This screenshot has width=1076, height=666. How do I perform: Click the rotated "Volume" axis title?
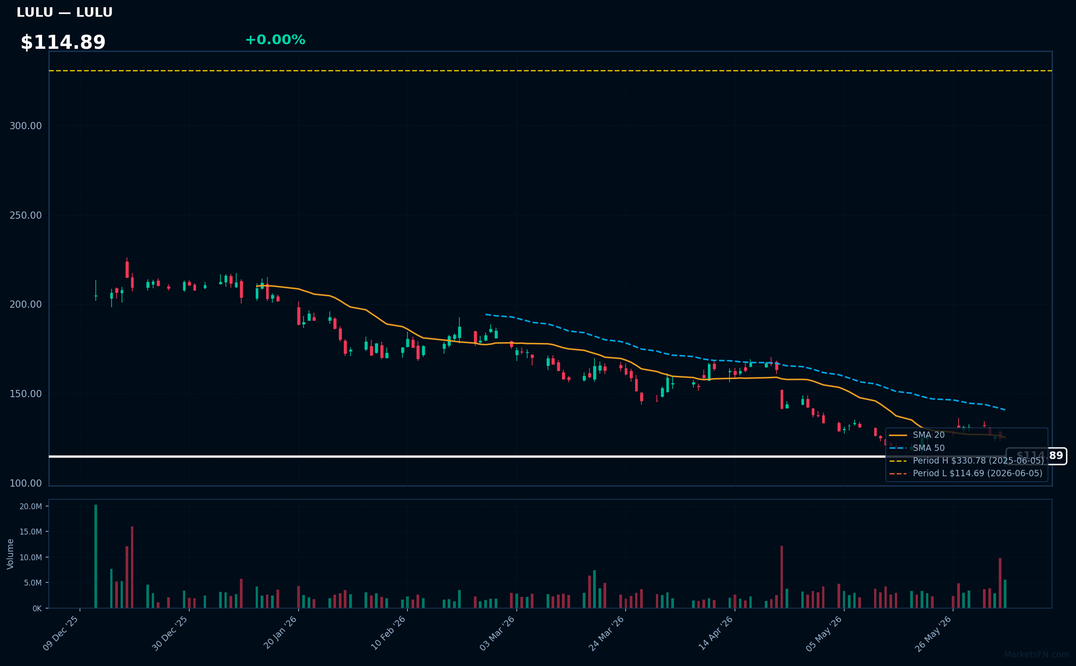pyautogui.click(x=10, y=554)
